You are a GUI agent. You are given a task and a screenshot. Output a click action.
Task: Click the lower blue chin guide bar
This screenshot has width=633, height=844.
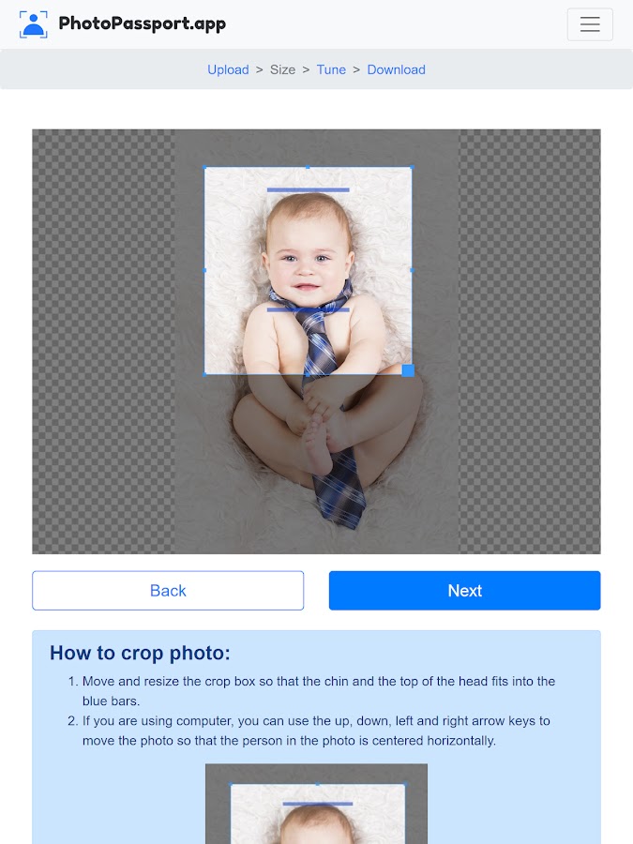pyautogui.click(x=308, y=310)
